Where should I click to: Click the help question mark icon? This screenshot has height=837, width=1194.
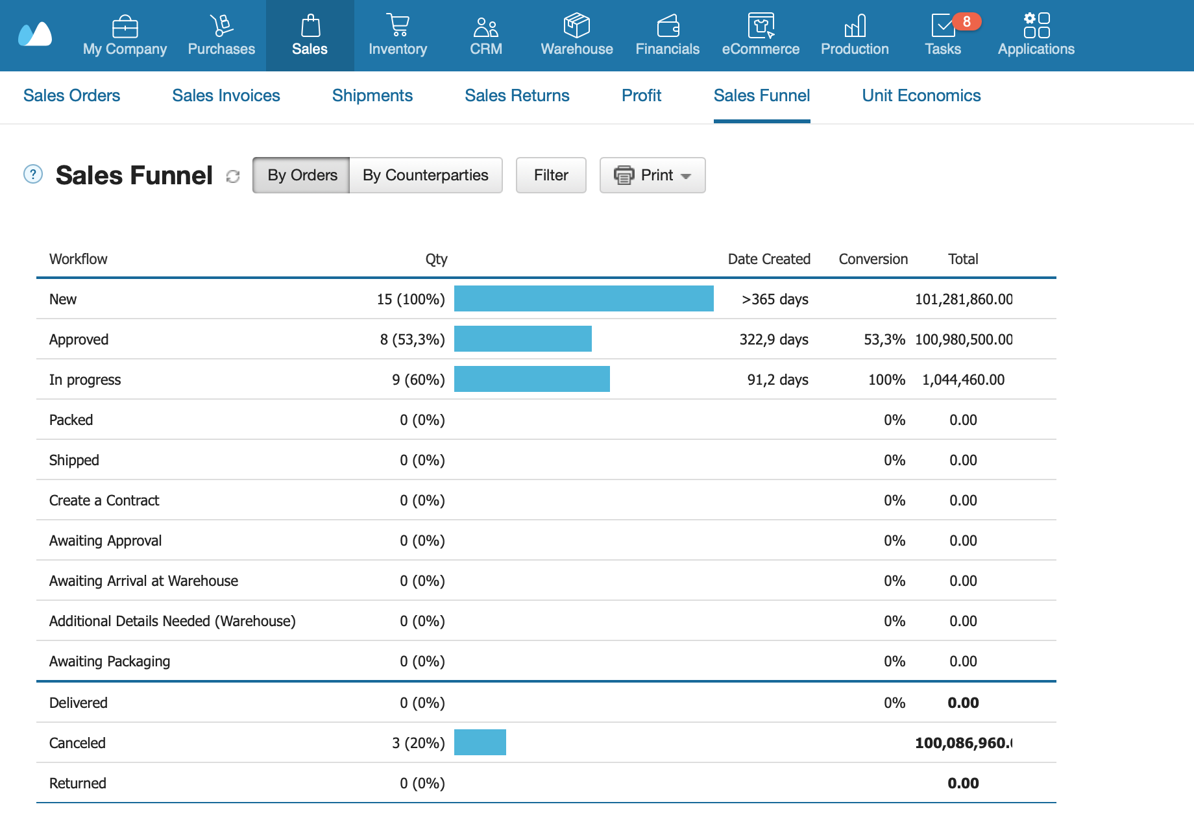tap(33, 174)
